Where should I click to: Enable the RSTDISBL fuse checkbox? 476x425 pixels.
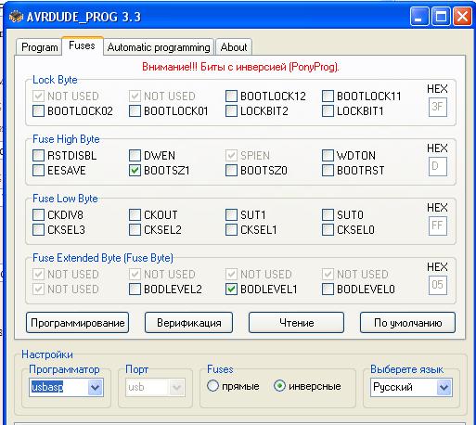38,155
